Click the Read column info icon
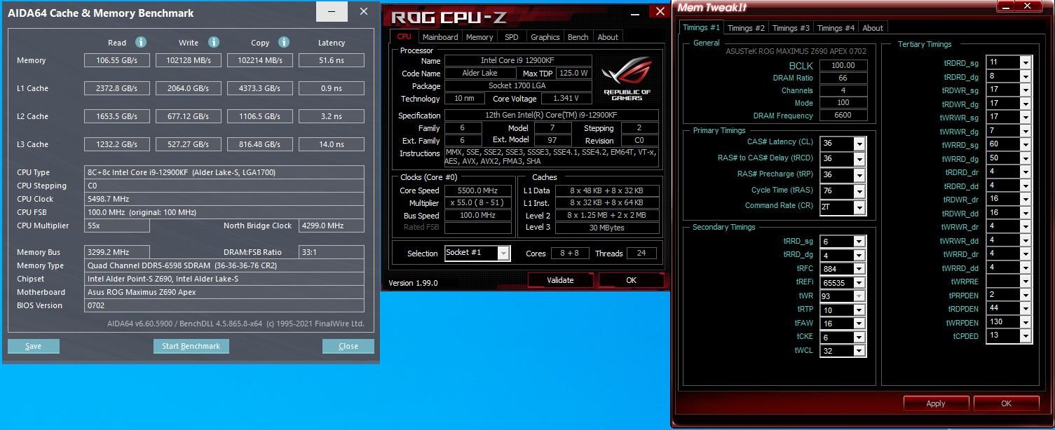Image resolution: width=1055 pixels, height=430 pixels. [x=141, y=42]
